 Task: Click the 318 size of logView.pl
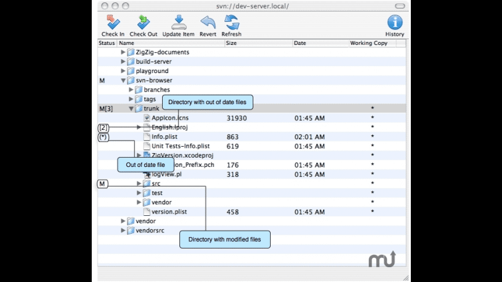233,174
